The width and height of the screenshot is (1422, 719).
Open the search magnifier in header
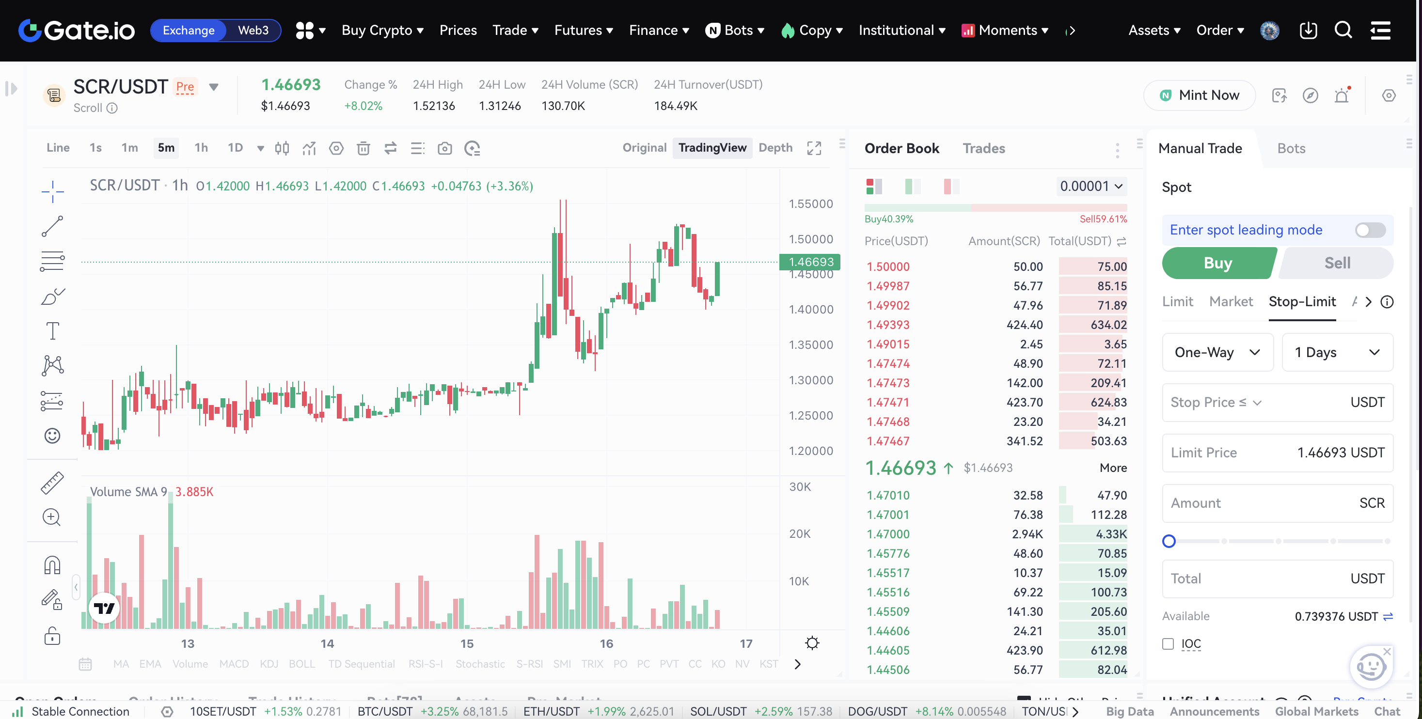[1343, 30]
